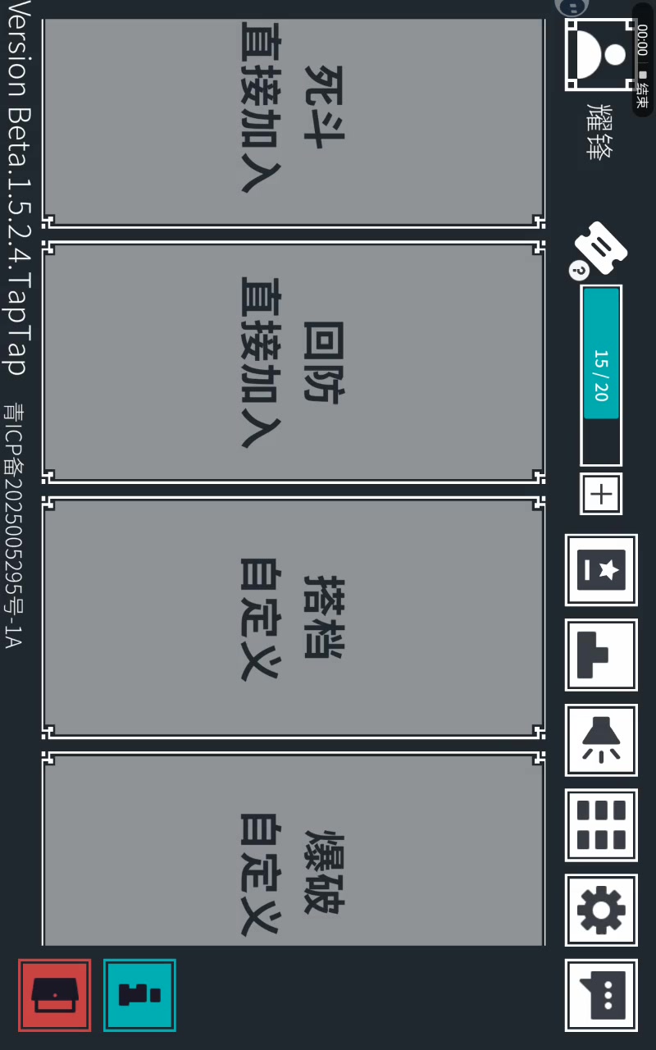Viewport: 656px width, 1050px height.
Task: Open the chat bubble icon
Action: click(601, 995)
